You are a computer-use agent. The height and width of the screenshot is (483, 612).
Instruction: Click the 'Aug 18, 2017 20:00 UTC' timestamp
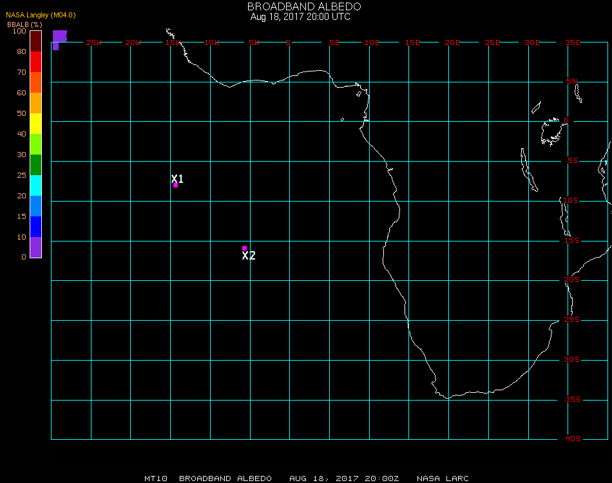pyautogui.click(x=300, y=17)
